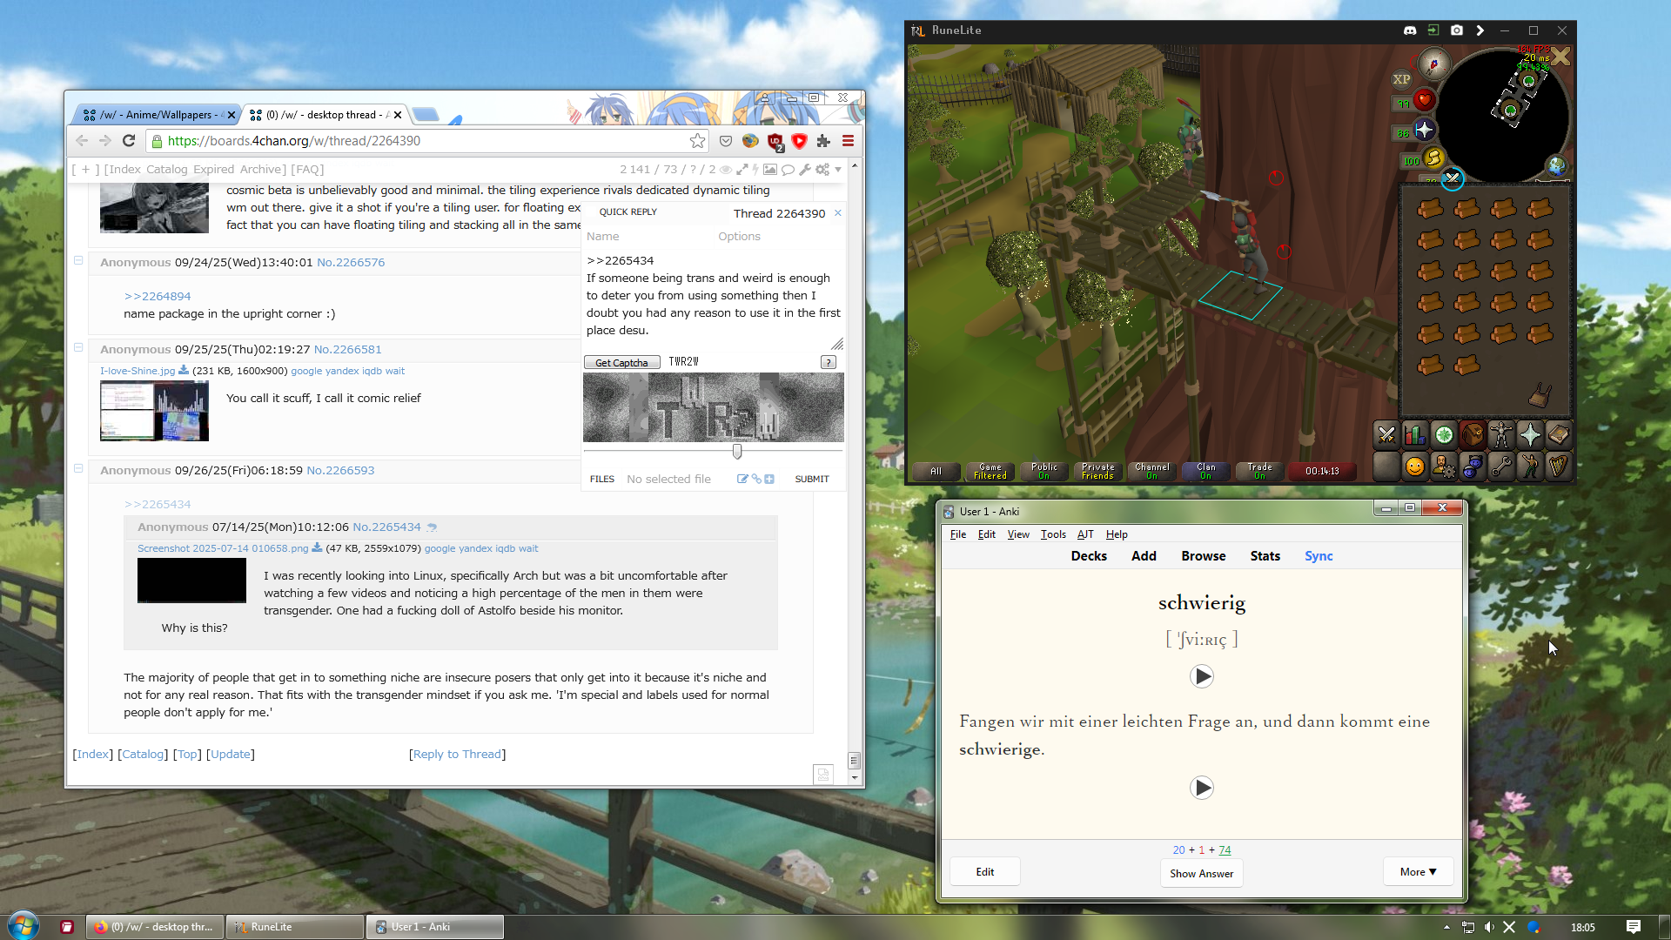Toggle run energy orb

click(1433, 158)
